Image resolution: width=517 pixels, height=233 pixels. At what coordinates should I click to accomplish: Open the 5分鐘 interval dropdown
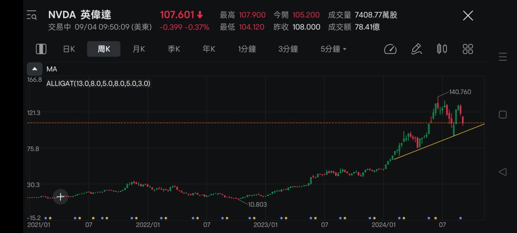point(333,49)
